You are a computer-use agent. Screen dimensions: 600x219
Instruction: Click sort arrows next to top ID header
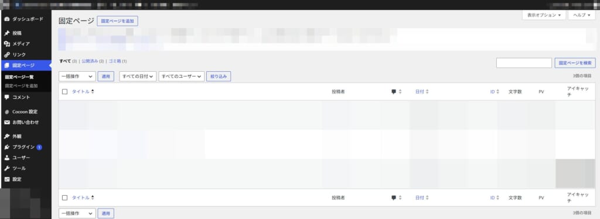(498, 92)
